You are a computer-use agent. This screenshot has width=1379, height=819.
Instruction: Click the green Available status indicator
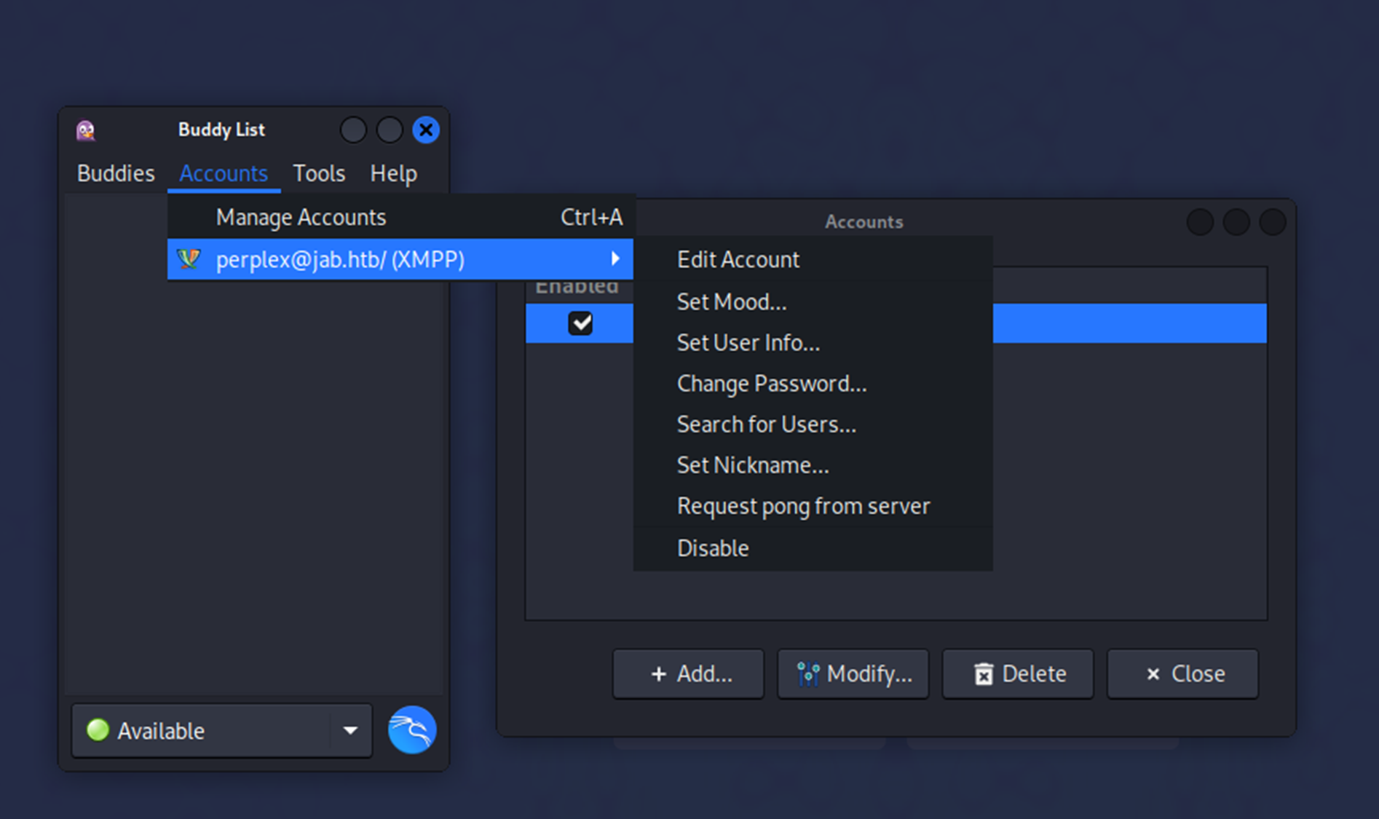click(x=98, y=729)
